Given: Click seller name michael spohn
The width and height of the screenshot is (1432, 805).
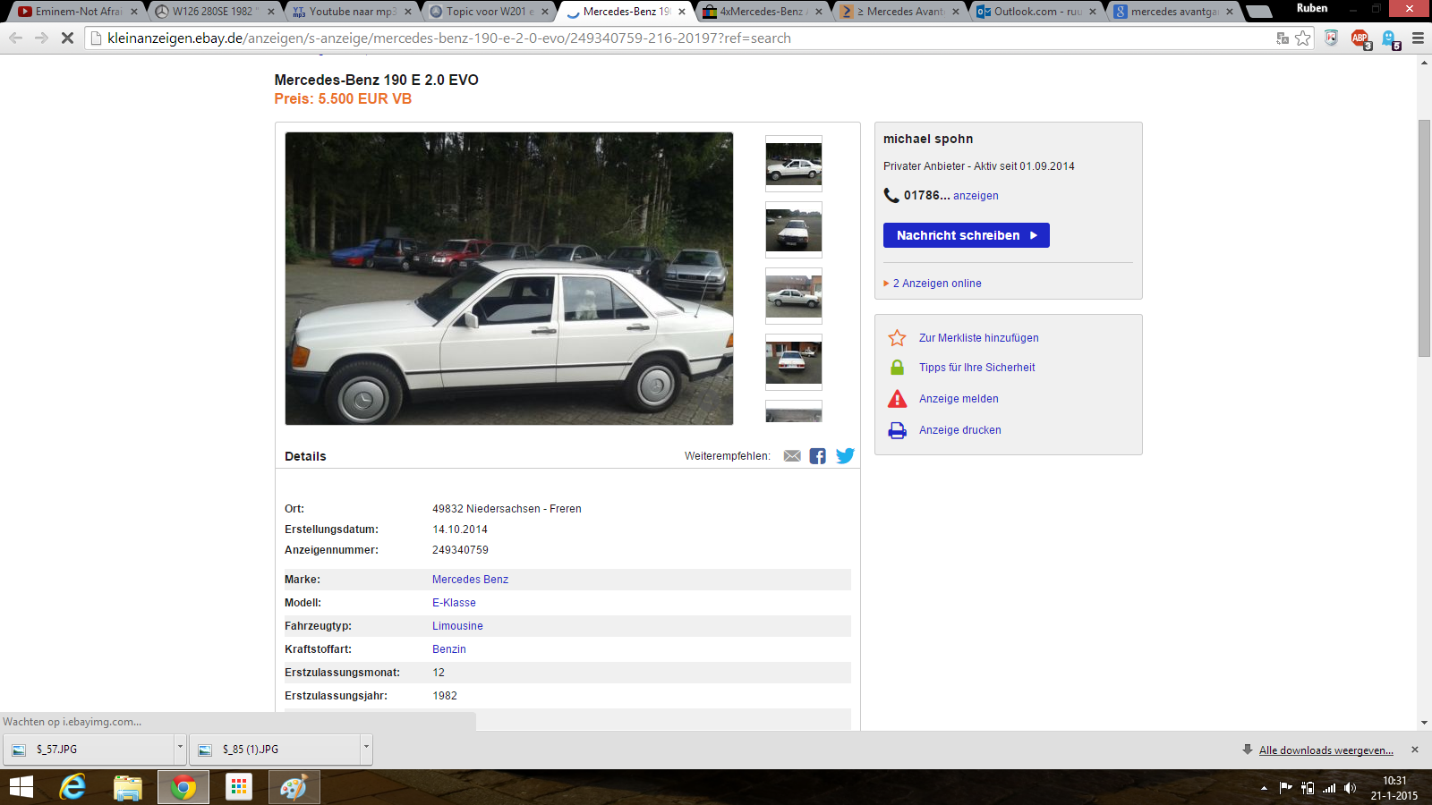Looking at the screenshot, I should (x=928, y=140).
